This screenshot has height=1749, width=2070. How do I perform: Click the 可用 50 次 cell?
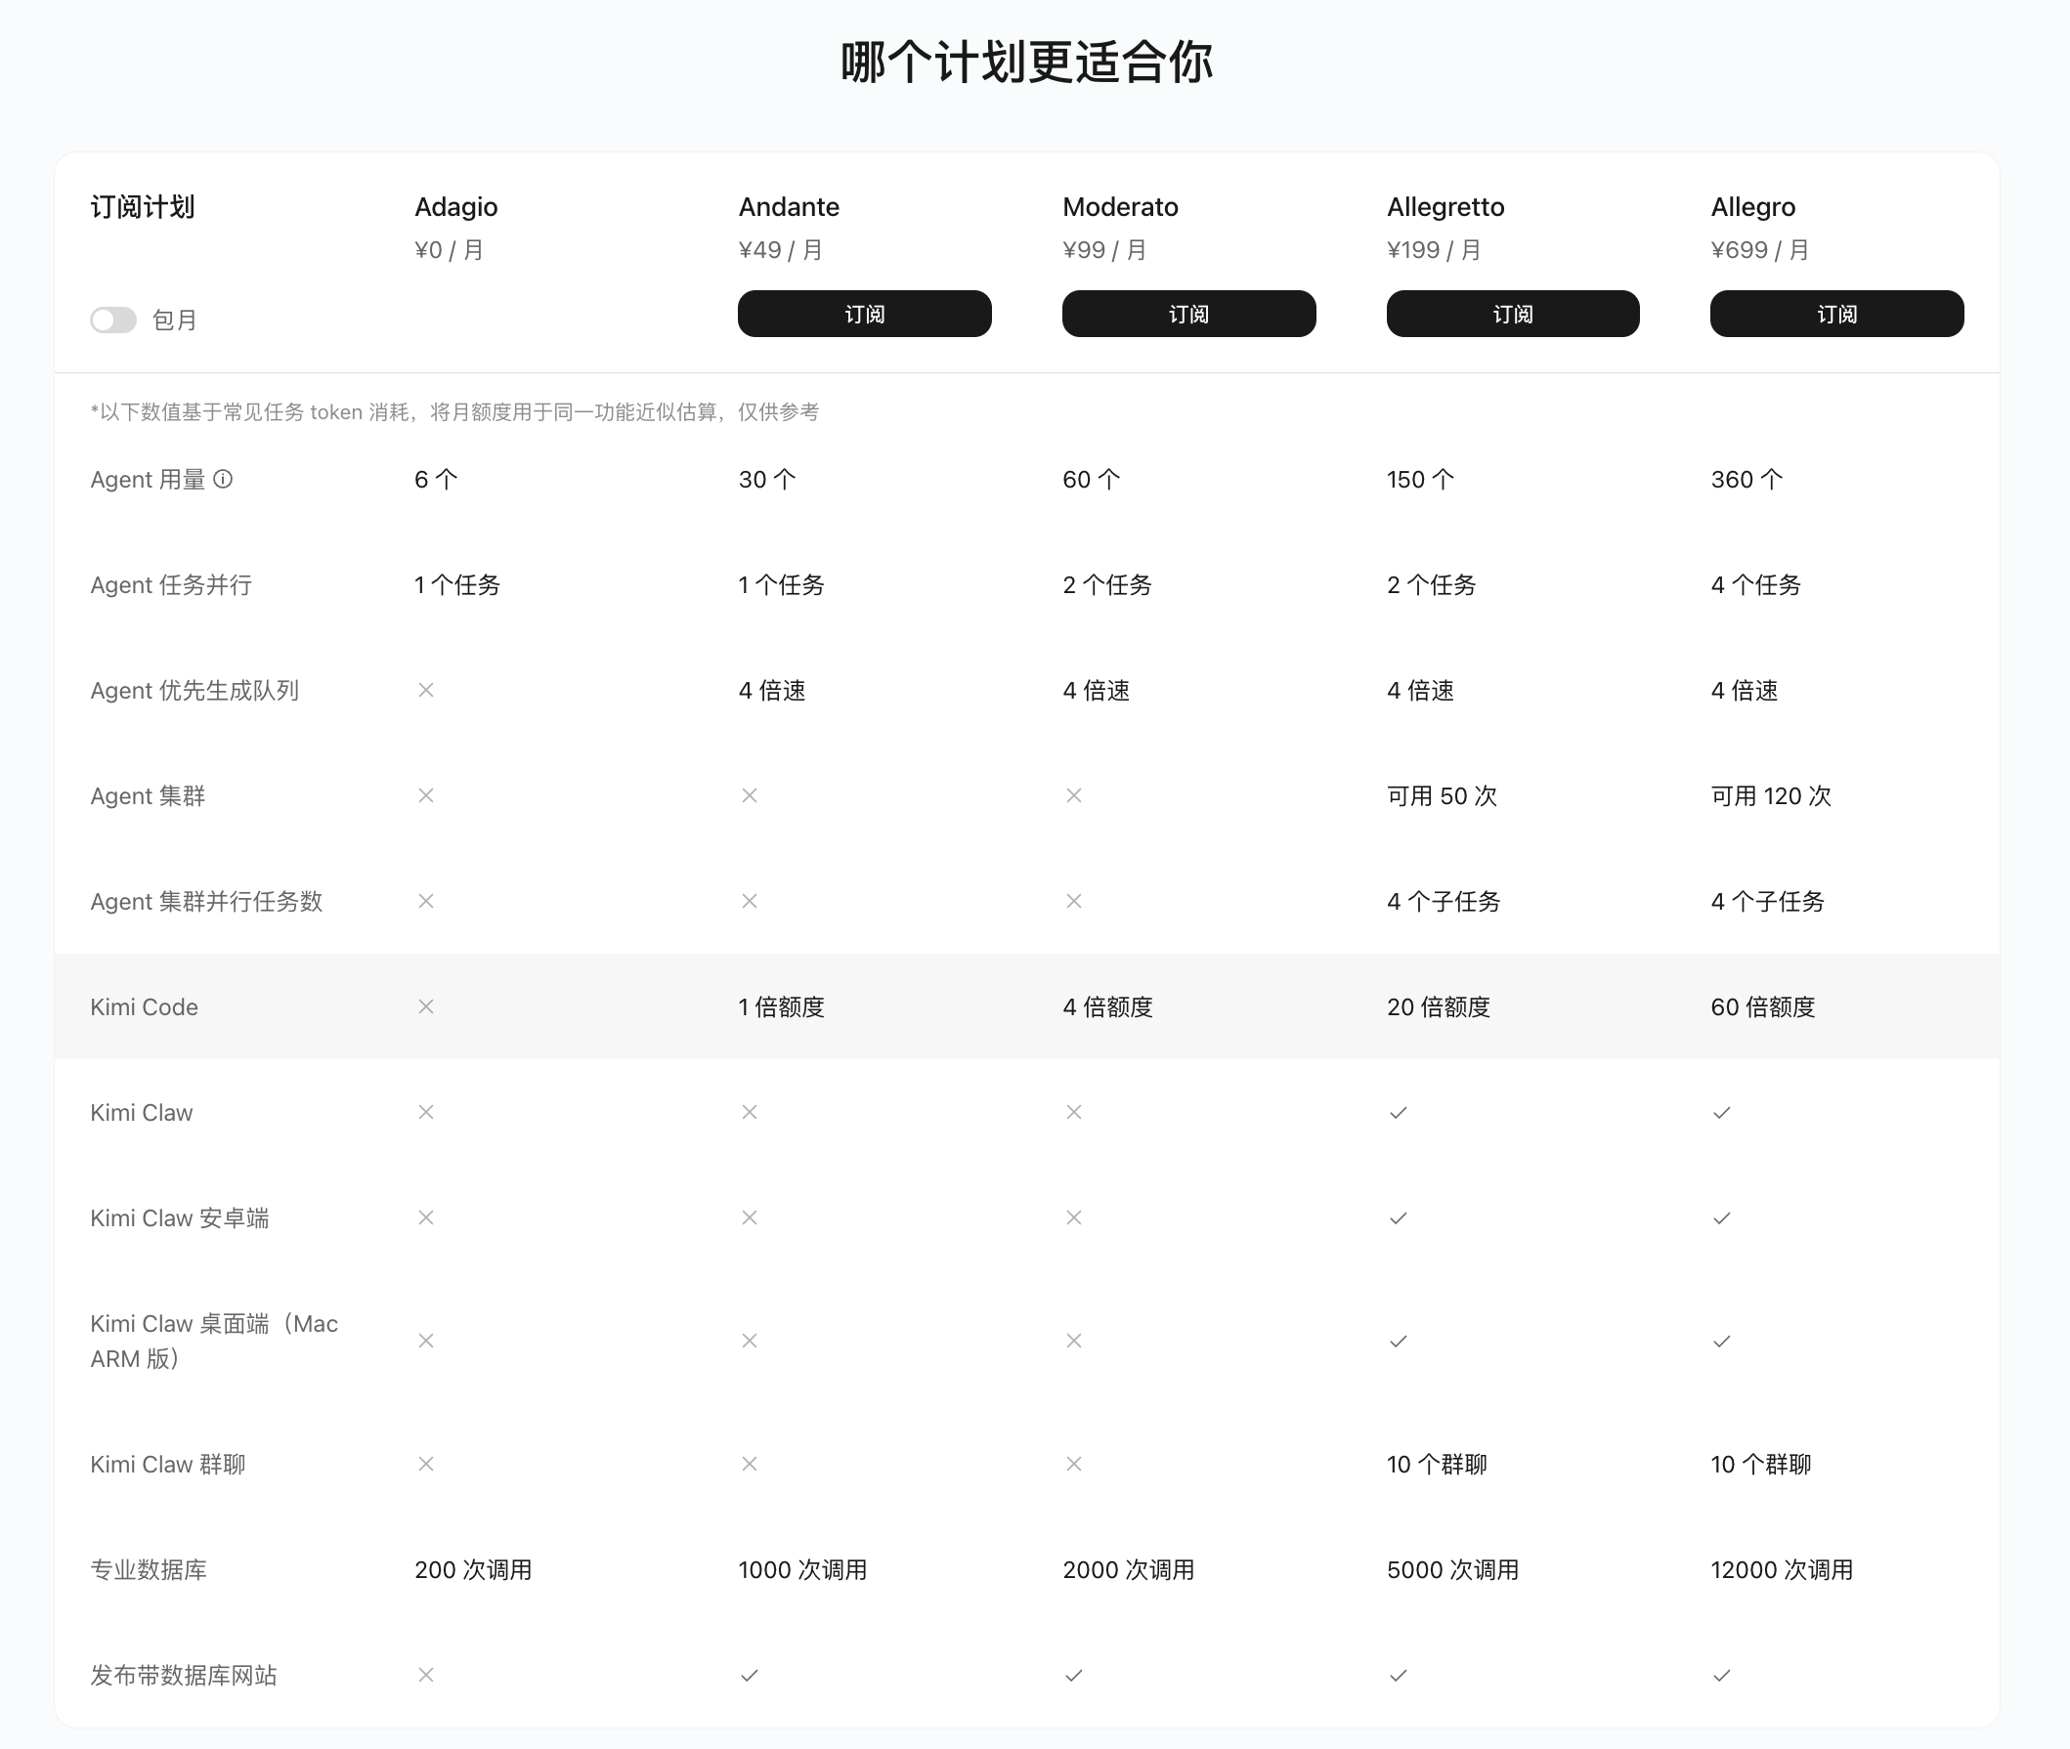click(1443, 796)
